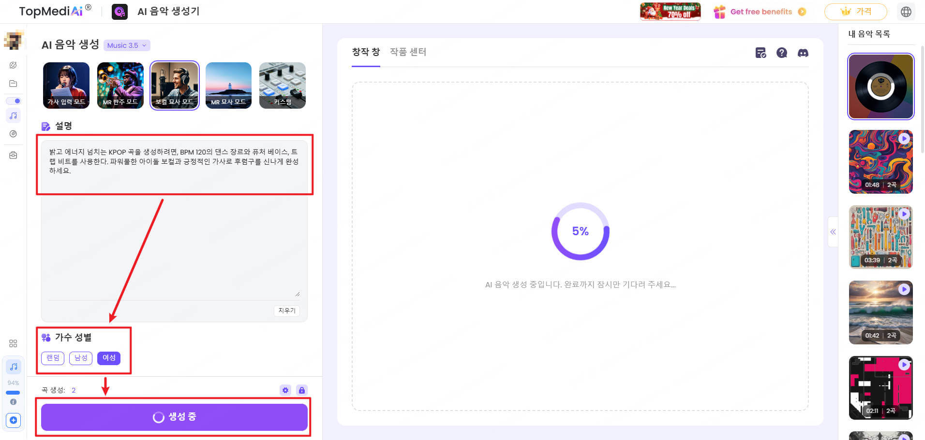Click the 내 음악 목록 heading

[x=869, y=34]
